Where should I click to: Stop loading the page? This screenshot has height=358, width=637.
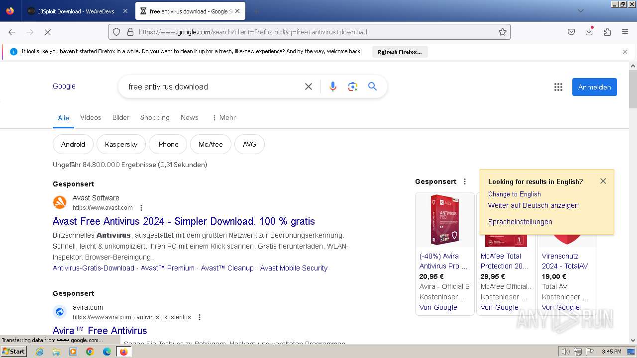48,32
